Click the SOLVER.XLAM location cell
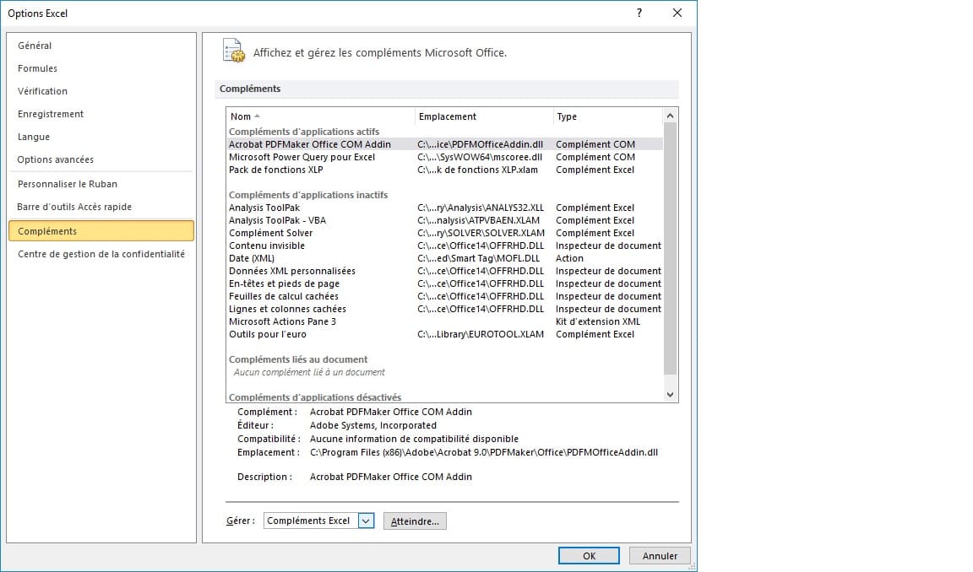The width and height of the screenshot is (973, 572). (481, 233)
